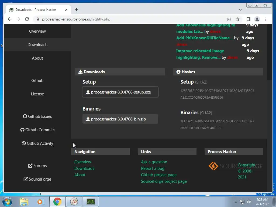Click the share page icon in address bar
276x207 pixels.
229,19
